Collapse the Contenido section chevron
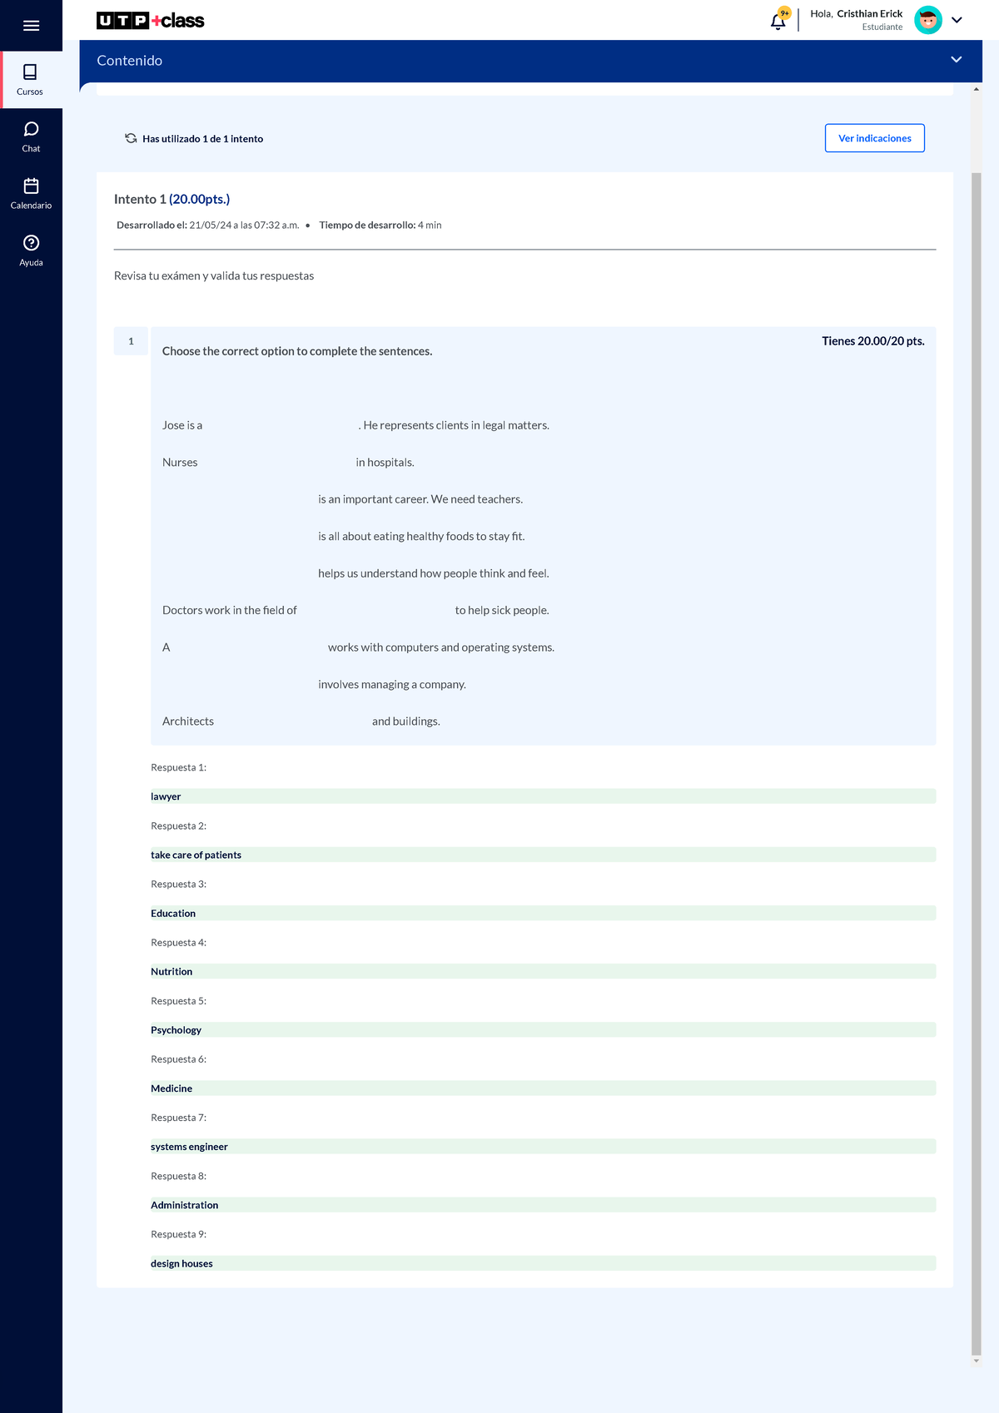Screen dimensions: 999x1413 [956, 60]
